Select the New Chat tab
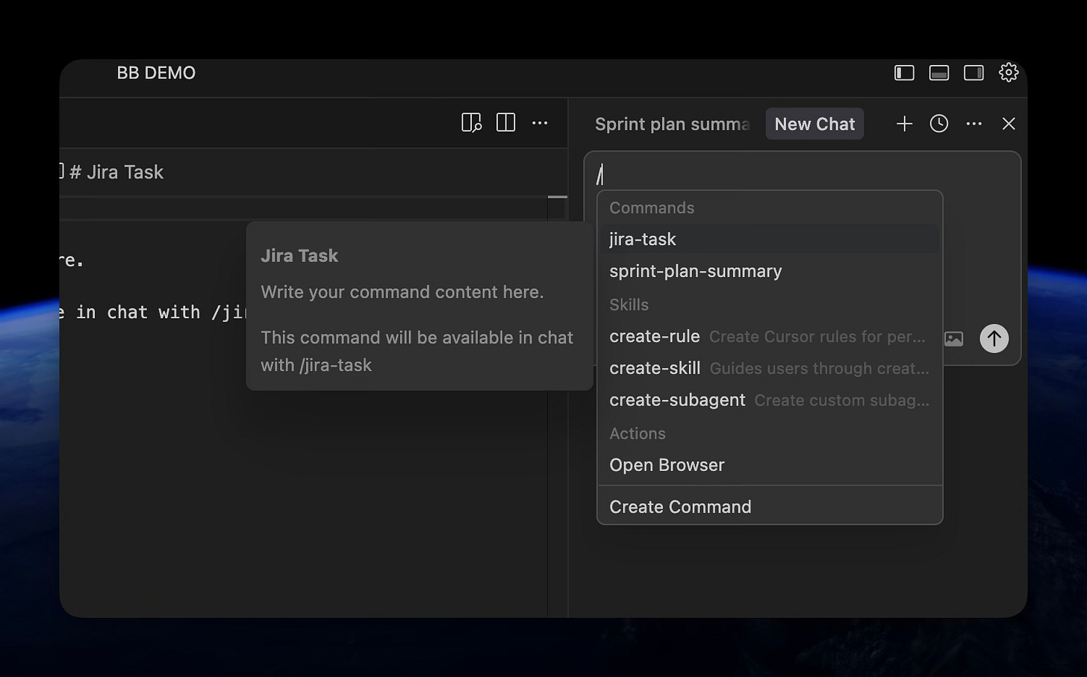1087x677 pixels. coord(815,124)
